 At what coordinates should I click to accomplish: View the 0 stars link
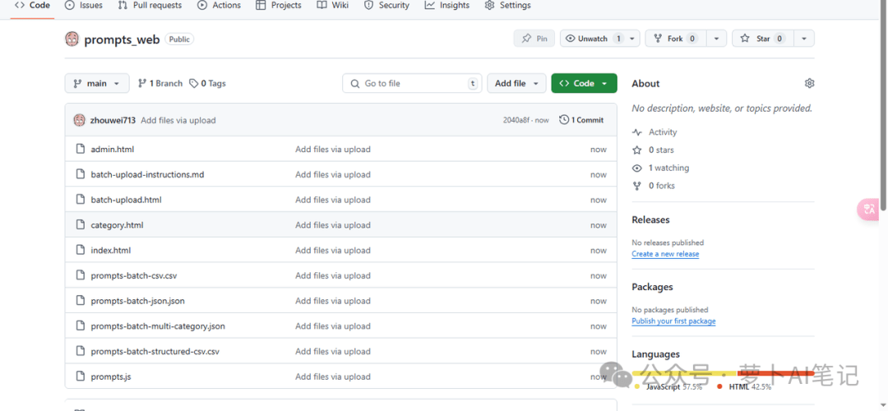[653, 150]
